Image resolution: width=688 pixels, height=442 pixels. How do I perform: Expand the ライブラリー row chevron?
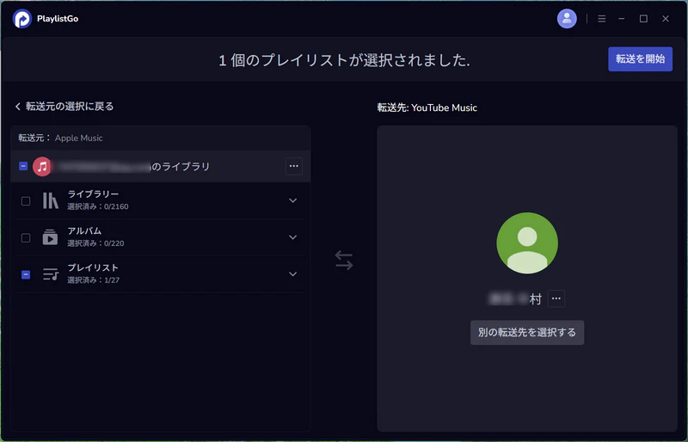292,200
